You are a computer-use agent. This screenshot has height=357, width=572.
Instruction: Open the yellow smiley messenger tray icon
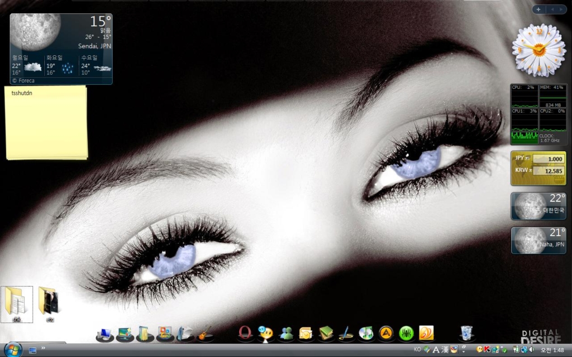click(479, 350)
